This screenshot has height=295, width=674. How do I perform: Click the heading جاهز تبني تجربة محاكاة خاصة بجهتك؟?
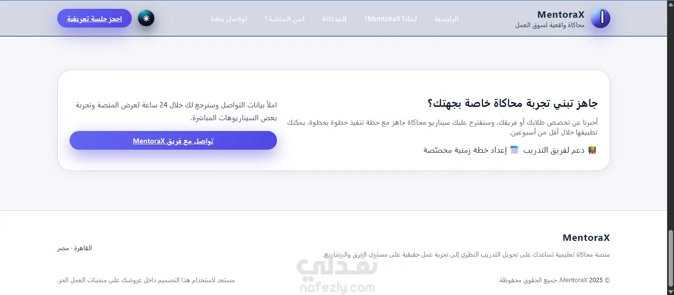(x=513, y=103)
